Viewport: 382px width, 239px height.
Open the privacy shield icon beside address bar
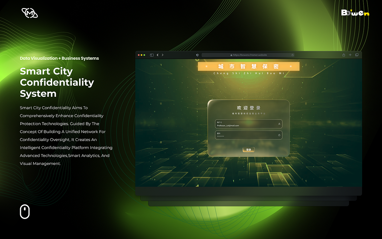(x=197, y=55)
